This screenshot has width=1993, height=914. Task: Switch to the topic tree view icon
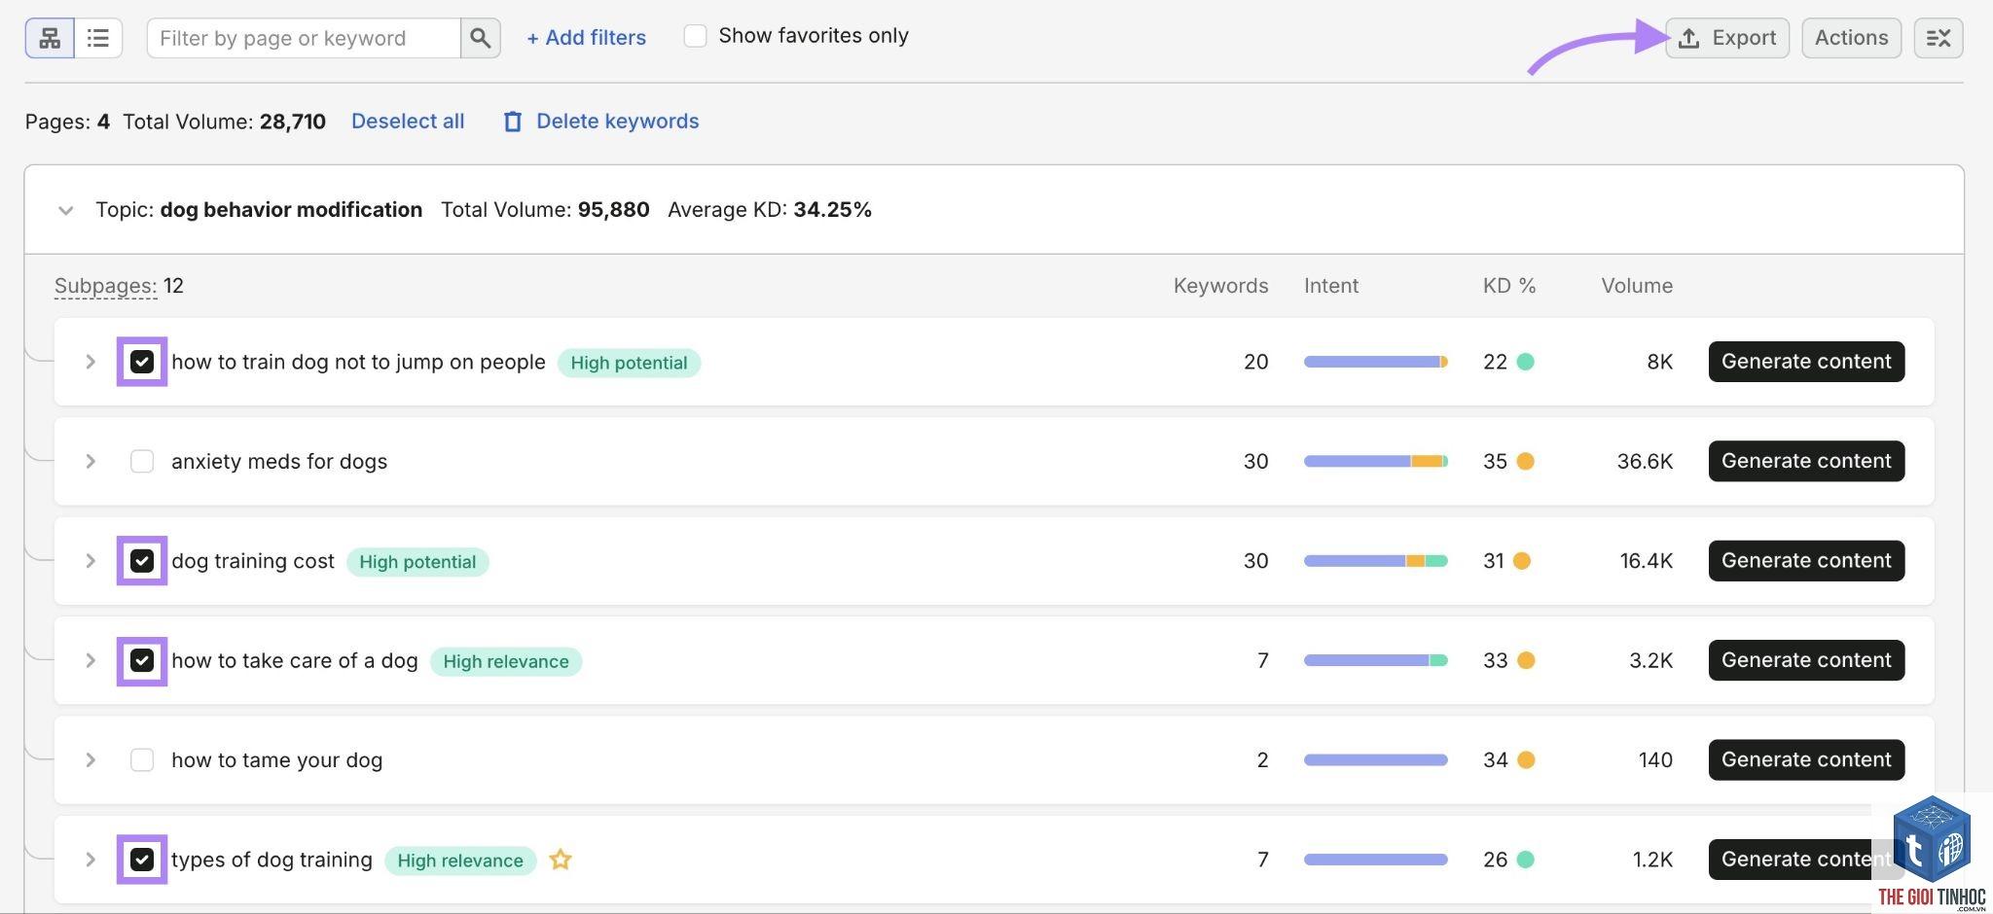coord(50,38)
